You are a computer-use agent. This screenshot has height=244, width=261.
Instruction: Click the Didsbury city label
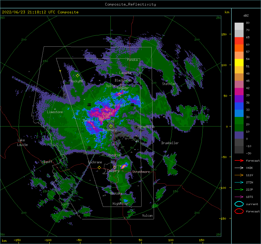pyautogui.click(x=110, y=130)
